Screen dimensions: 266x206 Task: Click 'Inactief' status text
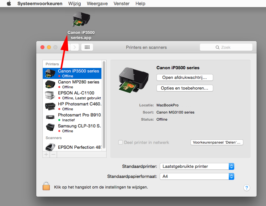coord(68,120)
